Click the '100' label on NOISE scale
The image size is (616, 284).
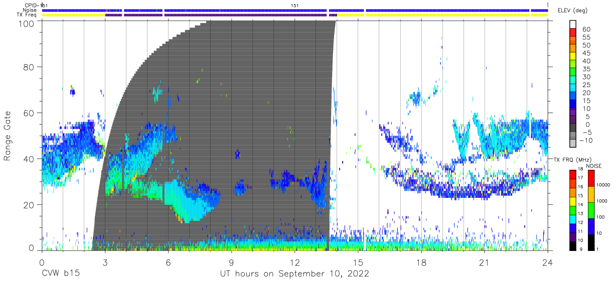(601, 217)
